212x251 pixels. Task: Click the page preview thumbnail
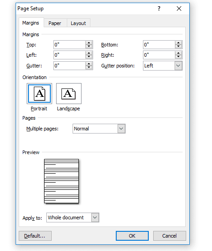61,181
